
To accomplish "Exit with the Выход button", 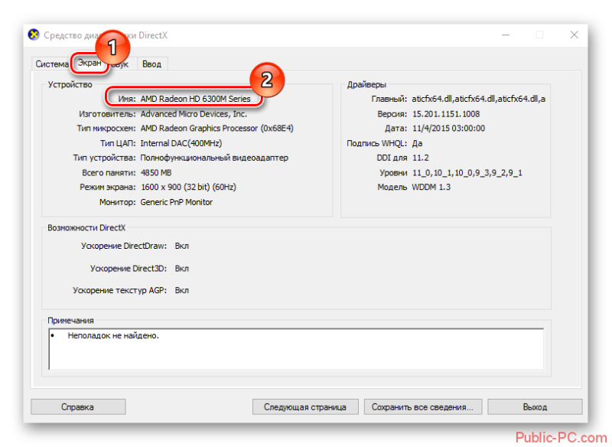I will (535, 406).
